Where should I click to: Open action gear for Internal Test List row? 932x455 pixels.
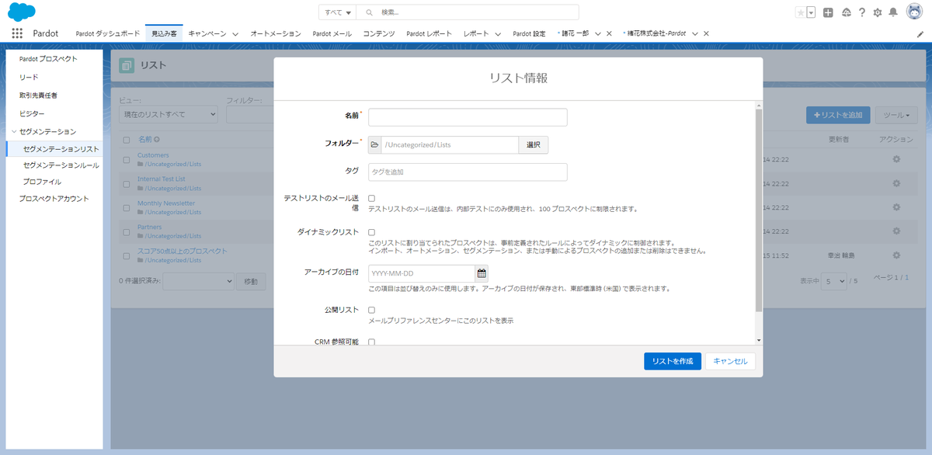point(896,183)
